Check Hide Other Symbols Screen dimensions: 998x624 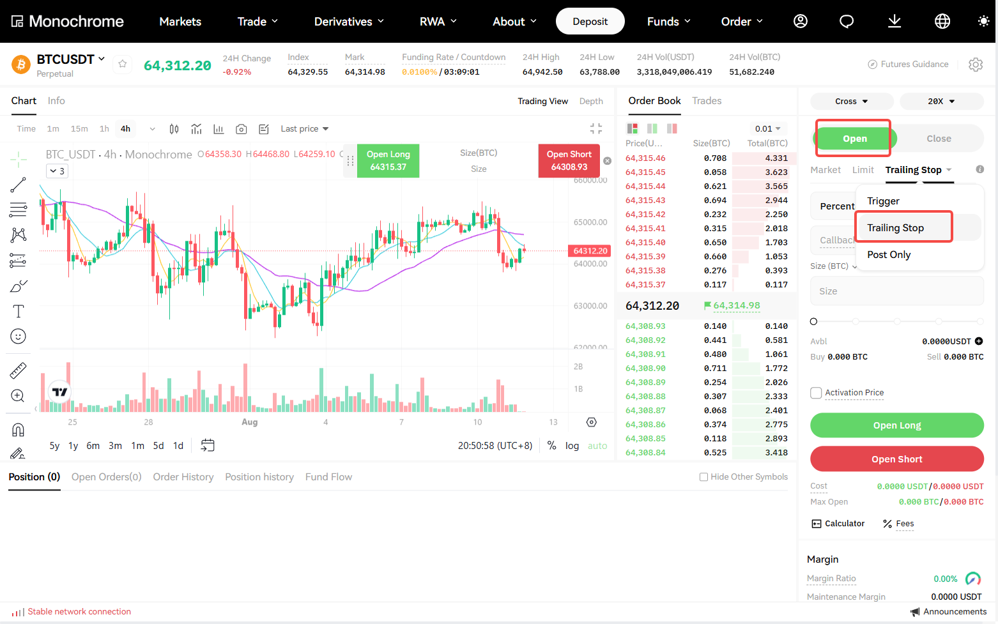point(703,477)
